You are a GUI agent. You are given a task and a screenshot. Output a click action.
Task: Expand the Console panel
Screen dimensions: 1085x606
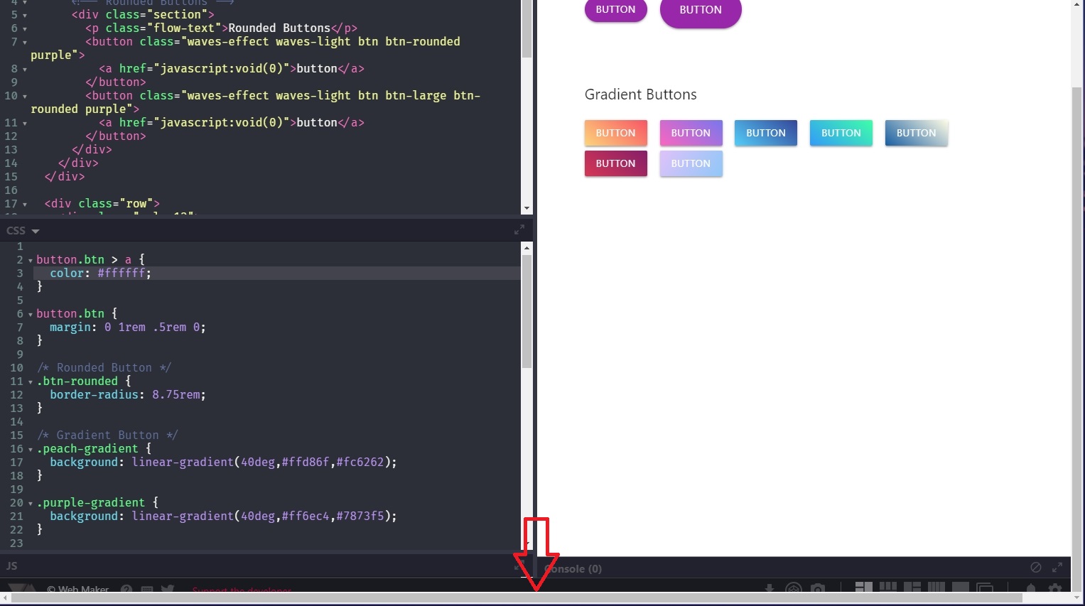(1057, 567)
